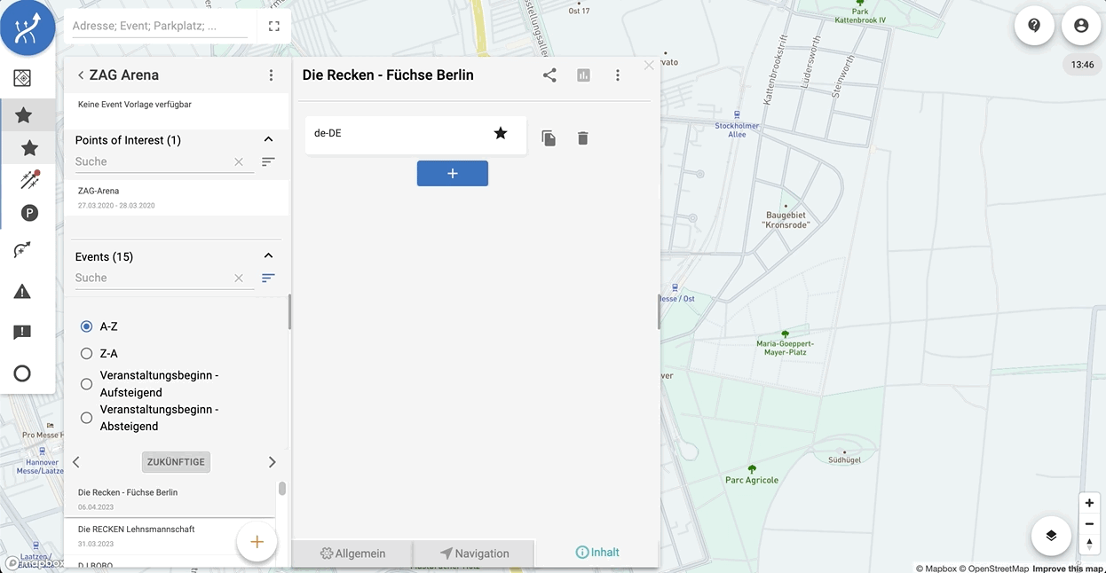Share the Die Recken event

click(x=549, y=75)
